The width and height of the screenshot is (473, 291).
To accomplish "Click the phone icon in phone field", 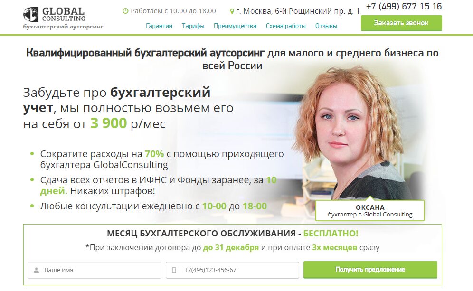I will (174, 270).
